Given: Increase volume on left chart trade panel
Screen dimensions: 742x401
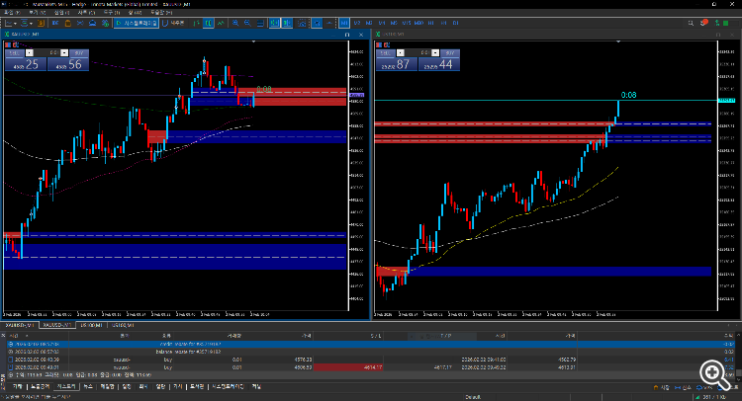Looking at the screenshot, I should pos(64,53).
